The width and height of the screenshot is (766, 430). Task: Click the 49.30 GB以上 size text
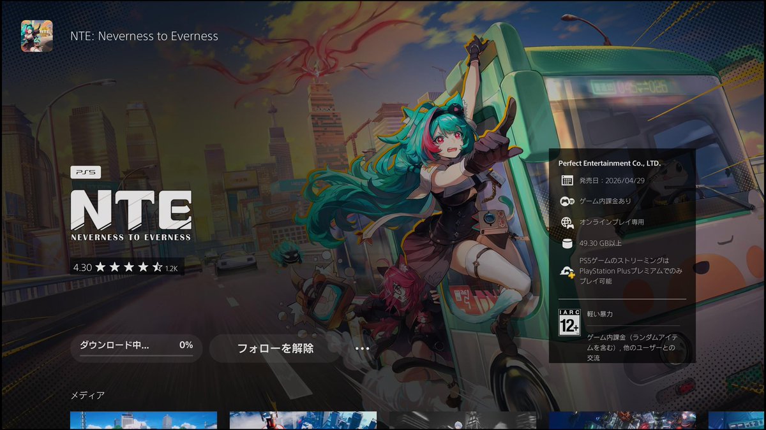(x=601, y=243)
